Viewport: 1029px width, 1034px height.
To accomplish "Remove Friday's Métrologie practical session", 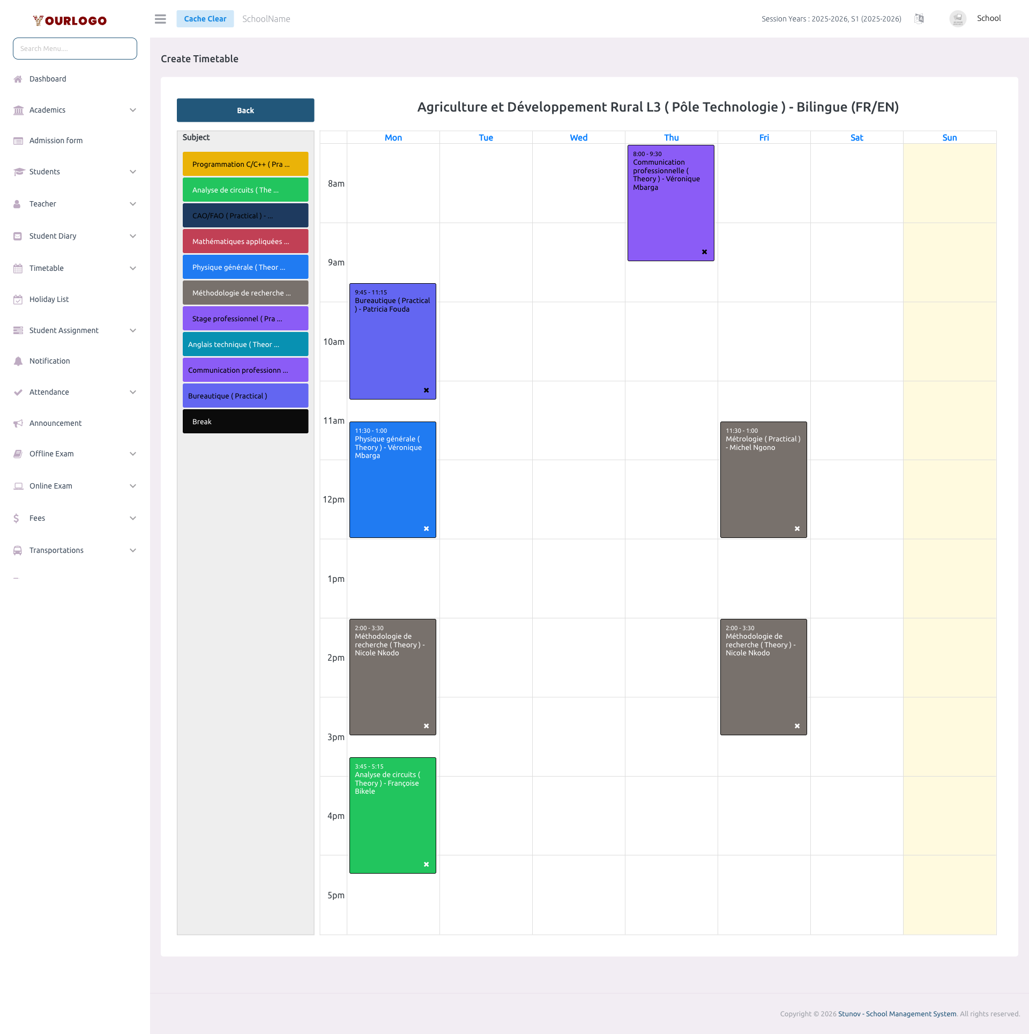I will [797, 528].
